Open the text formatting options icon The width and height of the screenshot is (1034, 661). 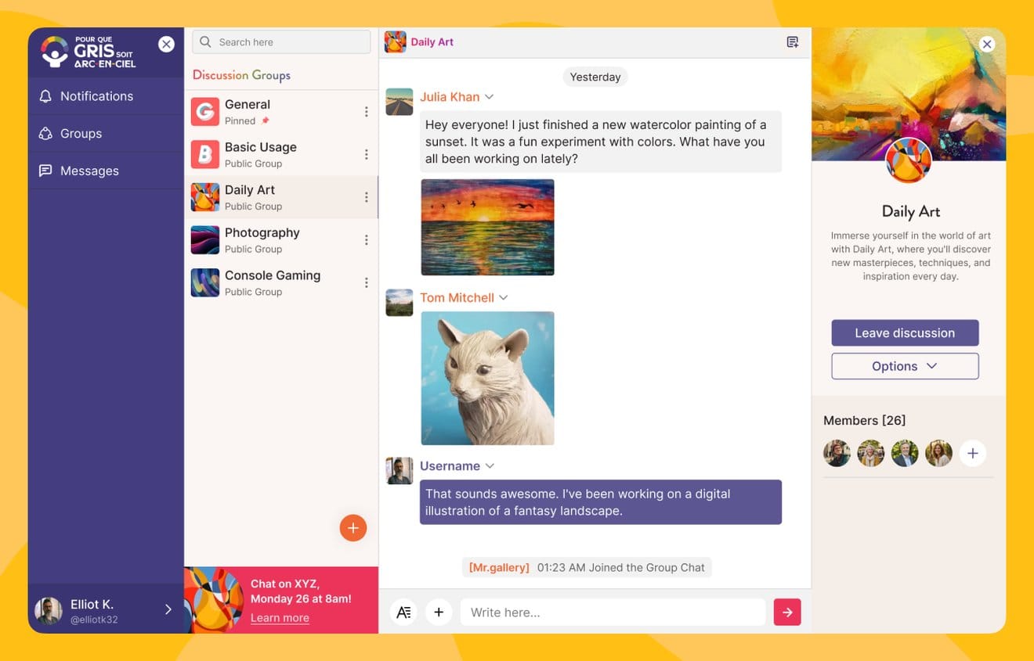tap(403, 613)
